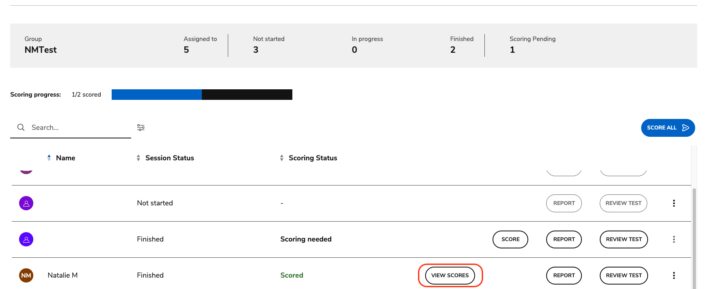Screen dimensions: 711x289
Task: Click the Score All button
Action: tap(668, 127)
